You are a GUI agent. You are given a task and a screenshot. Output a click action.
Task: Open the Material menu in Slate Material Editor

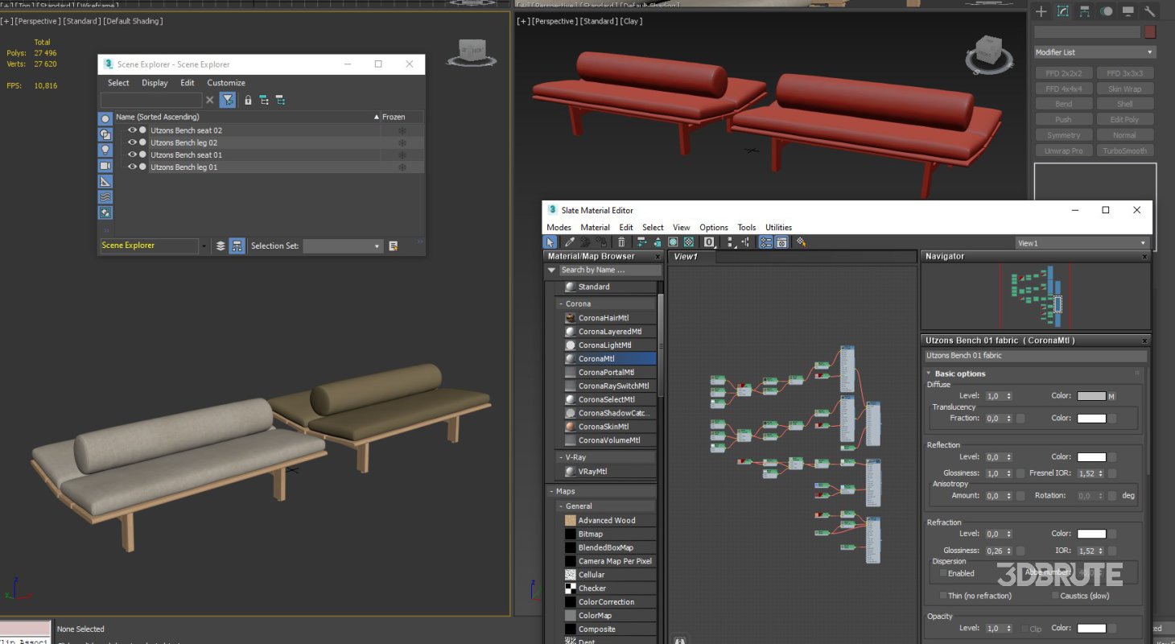click(595, 227)
